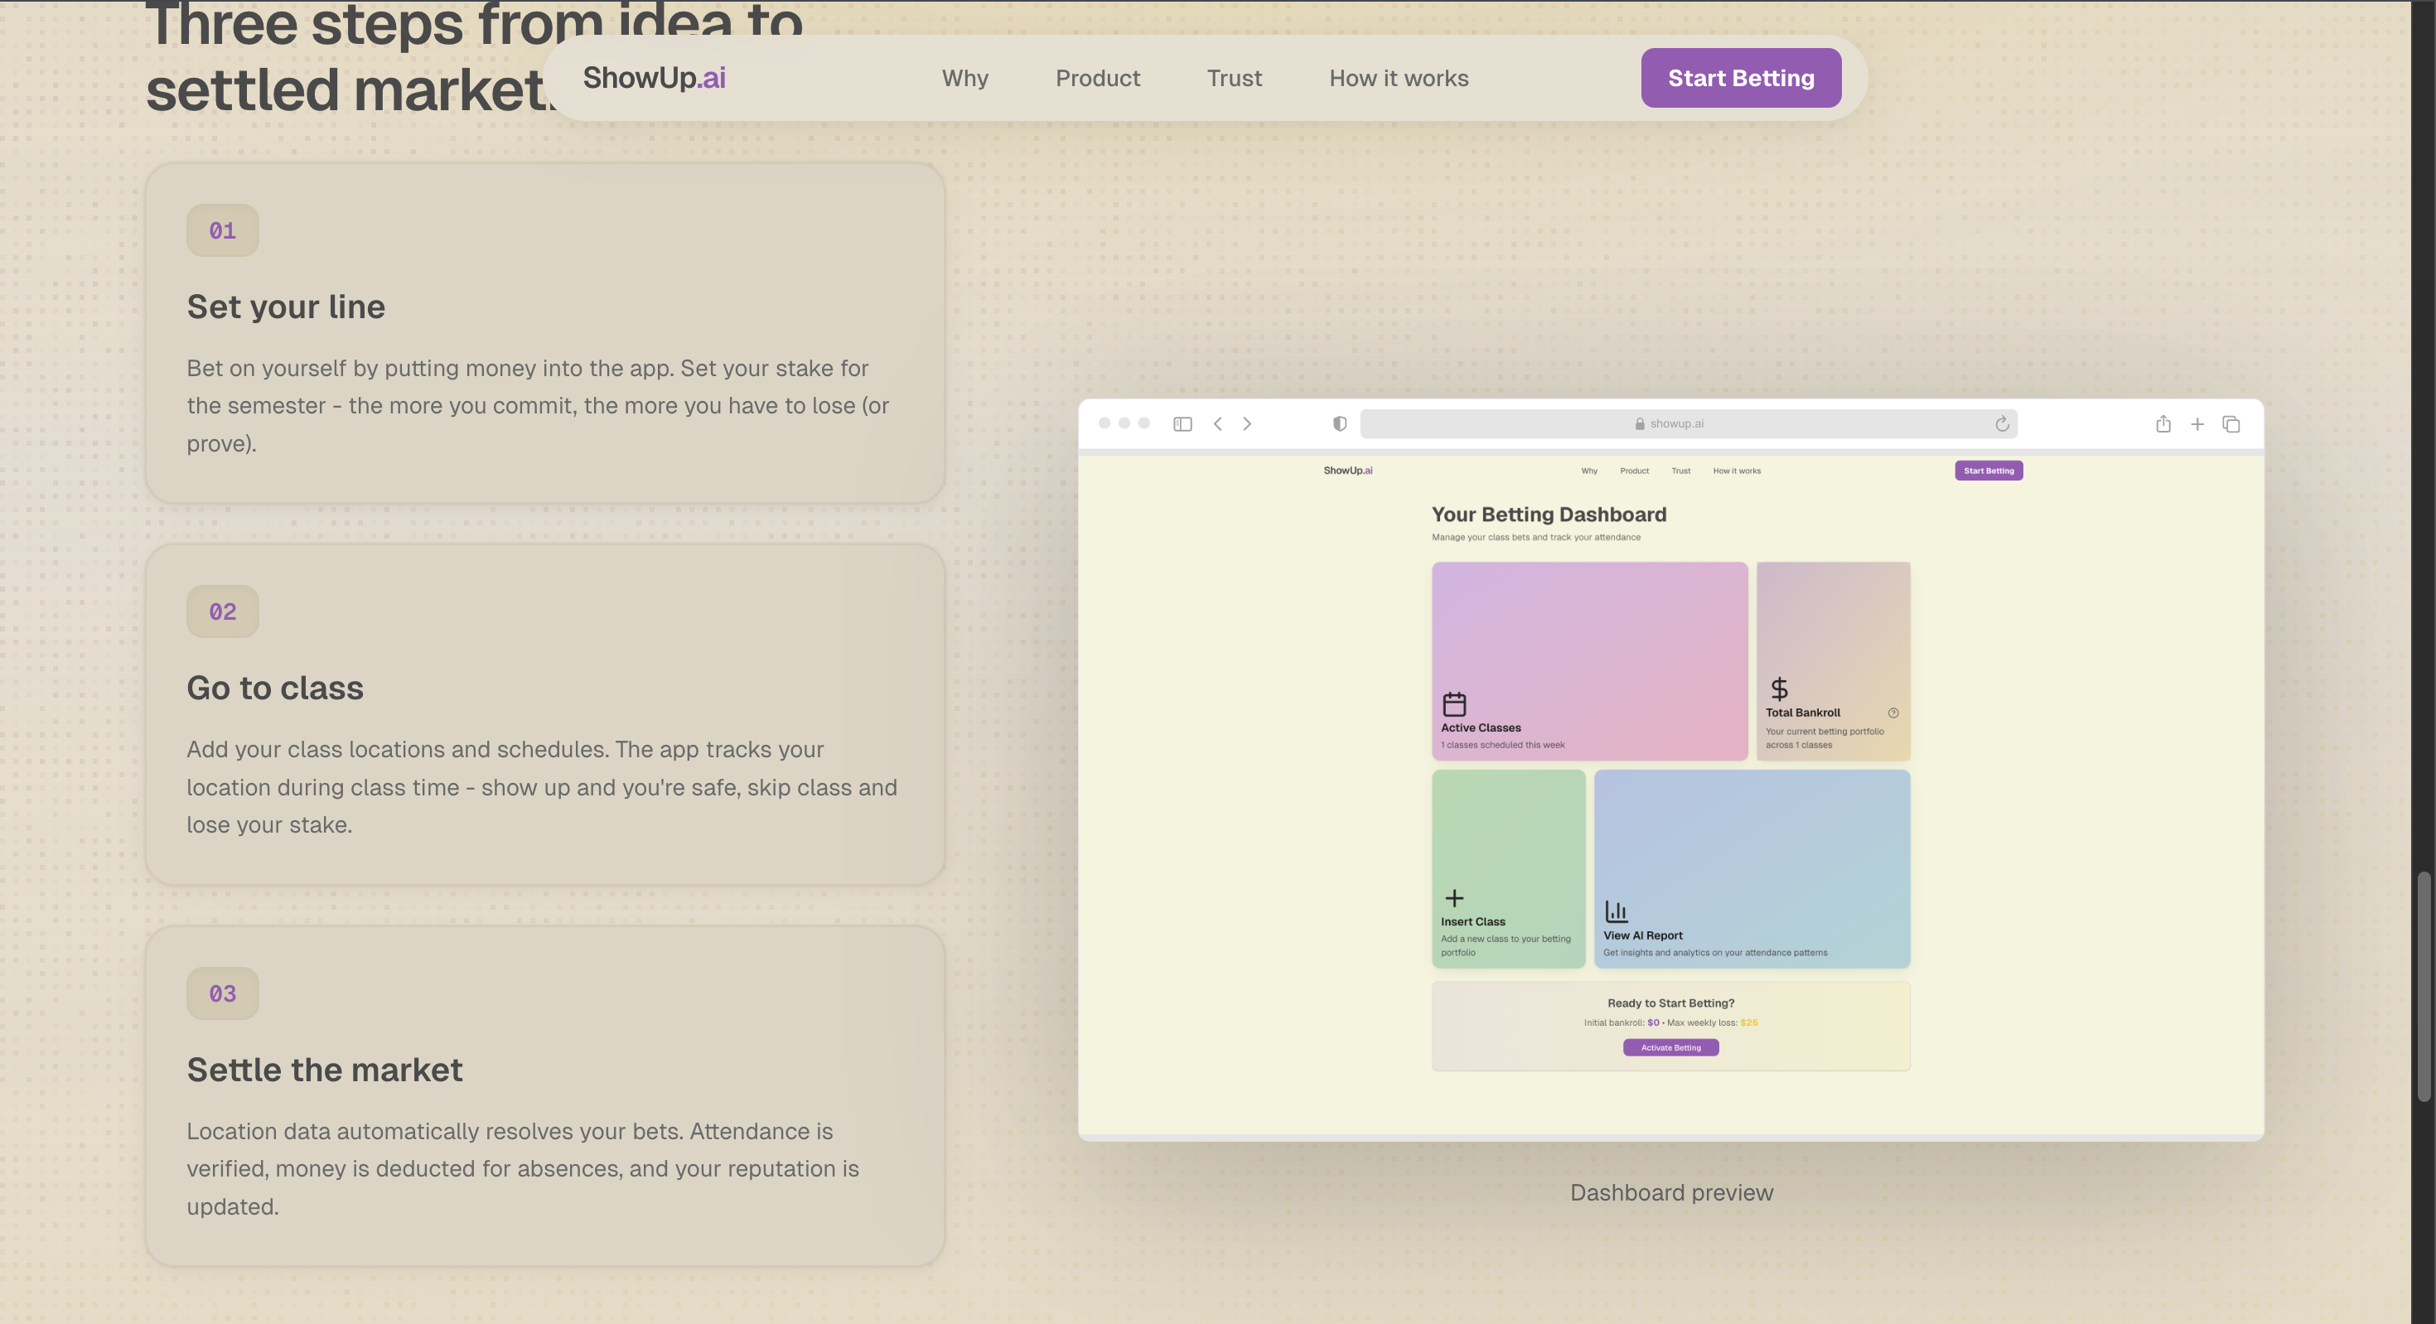The width and height of the screenshot is (2436, 1324).
Task: Click the Activate Betting button in preview
Action: coord(1671,1047)
